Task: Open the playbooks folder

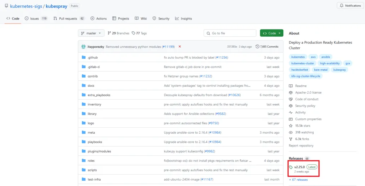Action: (x=95, y=142)
